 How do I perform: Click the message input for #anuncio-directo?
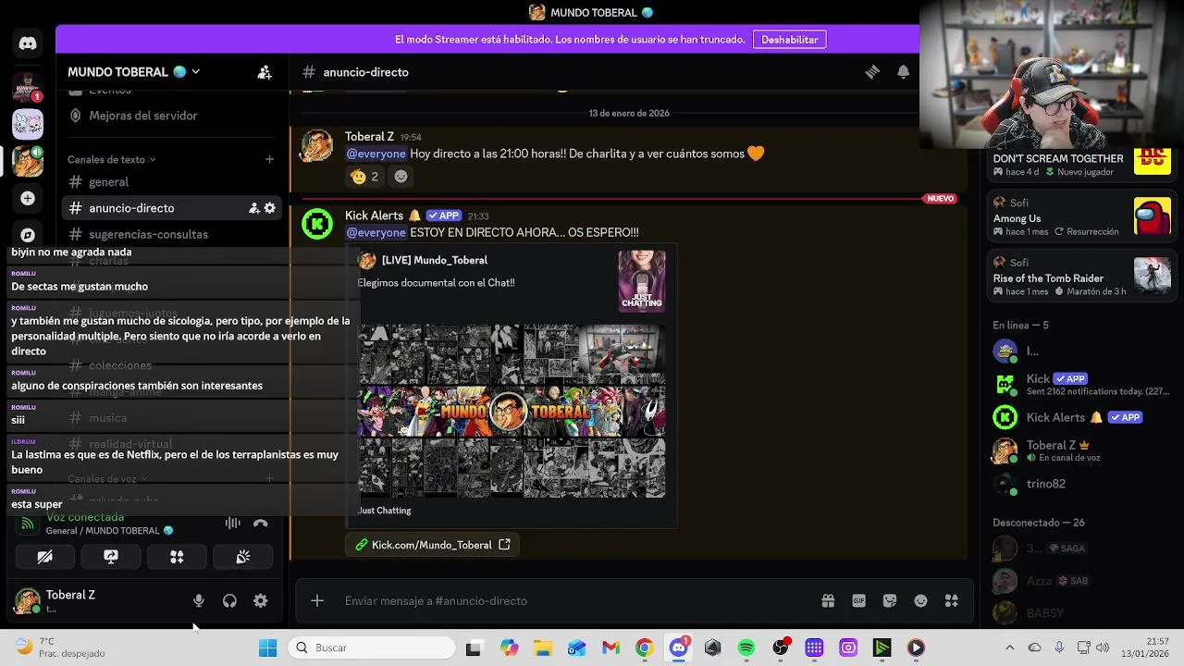[573, 601]
